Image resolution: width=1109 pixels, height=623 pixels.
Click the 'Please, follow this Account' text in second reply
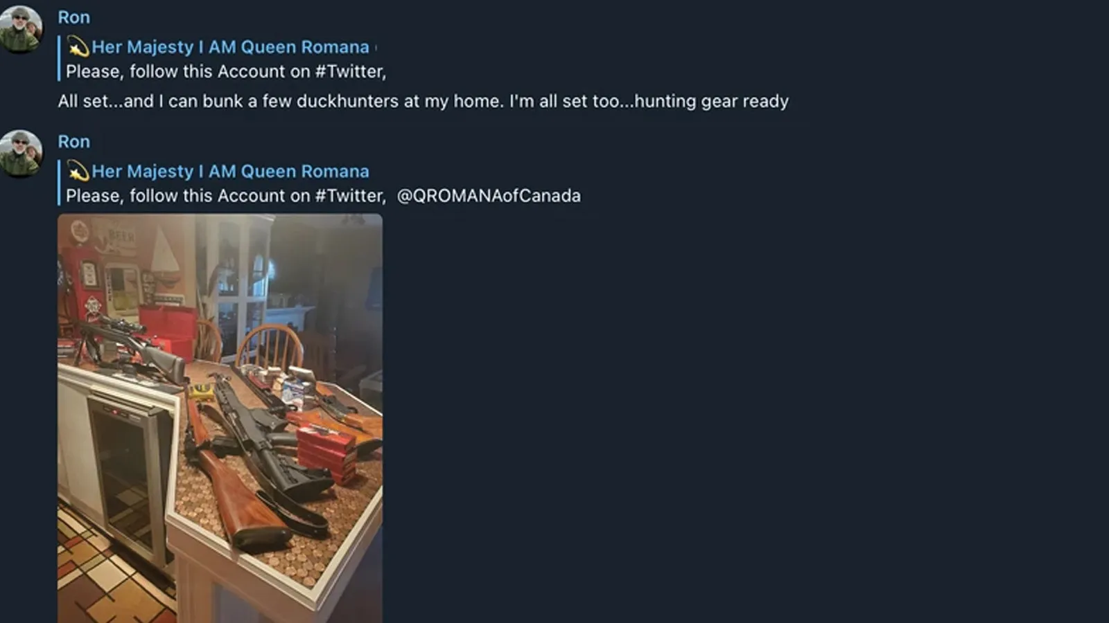(187, 196)
